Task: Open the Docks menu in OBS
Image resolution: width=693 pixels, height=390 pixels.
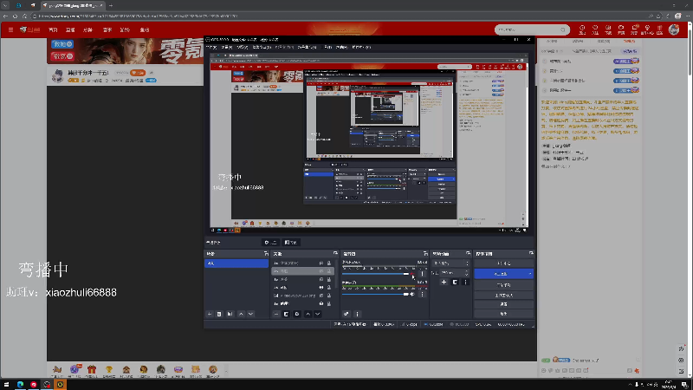Action: pyautogui.click(x=262, y=47)
